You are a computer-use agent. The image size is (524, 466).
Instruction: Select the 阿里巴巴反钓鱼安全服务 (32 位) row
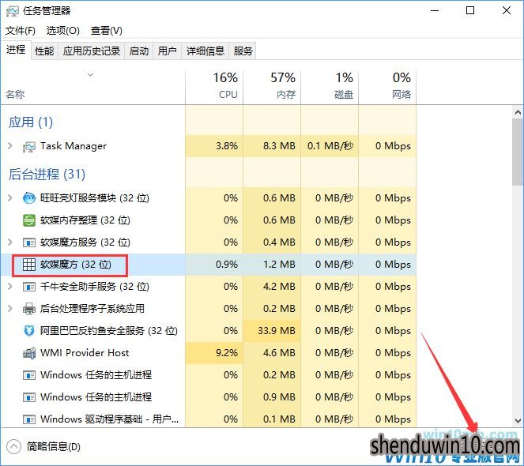[209, 331]
